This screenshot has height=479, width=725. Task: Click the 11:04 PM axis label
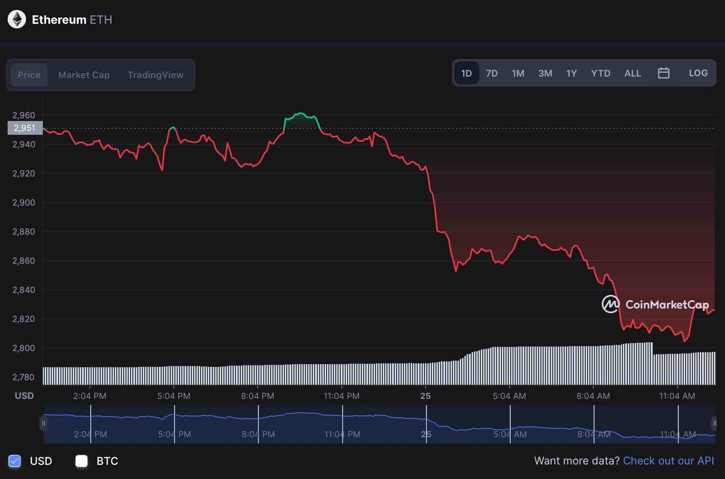[x=341, y=396]
